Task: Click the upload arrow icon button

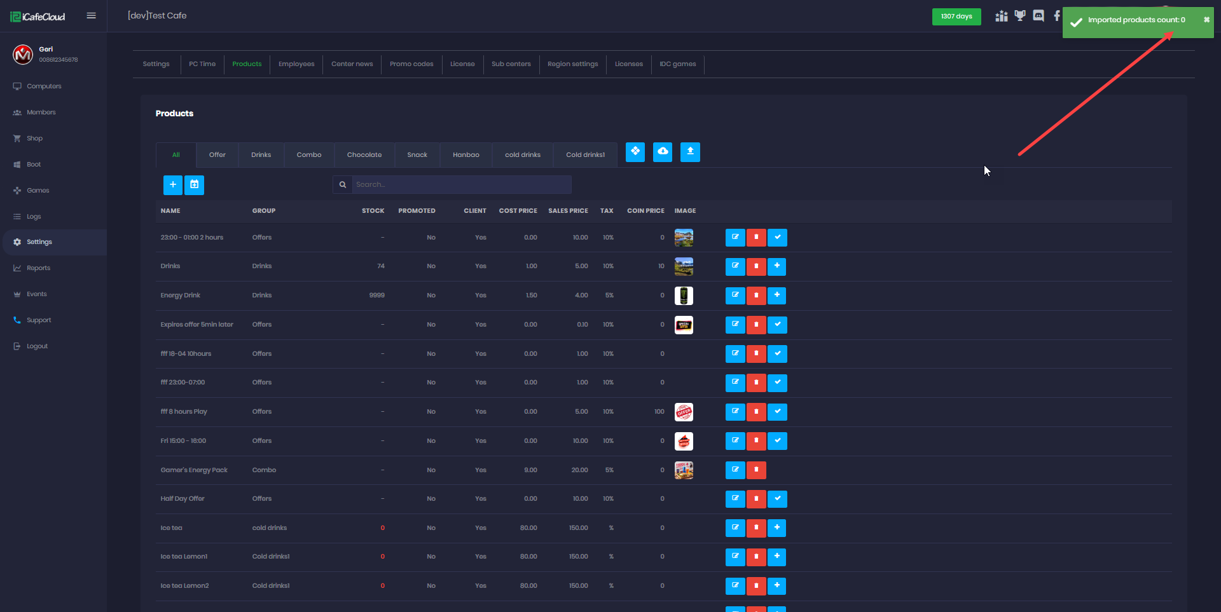Action: click(x=690, y=152)
